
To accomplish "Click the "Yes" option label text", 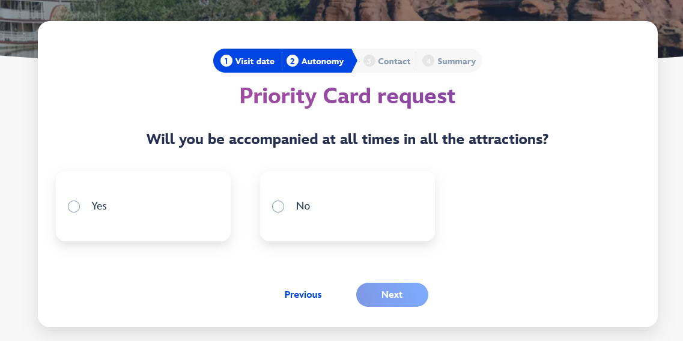I will point(99,206).
